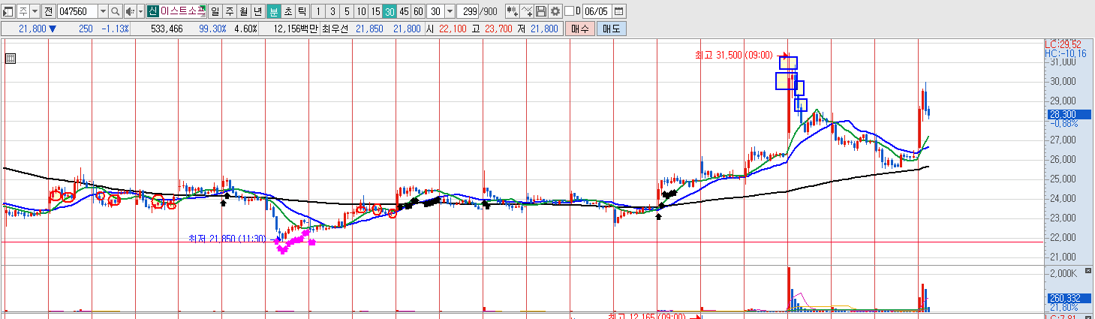The height and width of the screenshot is (319, 1095).
Task: Click the 매도 sell button
Action: [611, 29]
